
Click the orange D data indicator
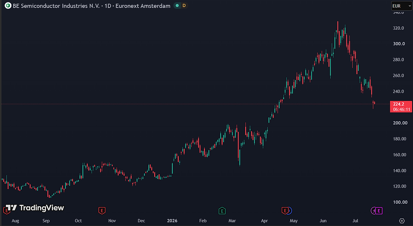[184, 5]
